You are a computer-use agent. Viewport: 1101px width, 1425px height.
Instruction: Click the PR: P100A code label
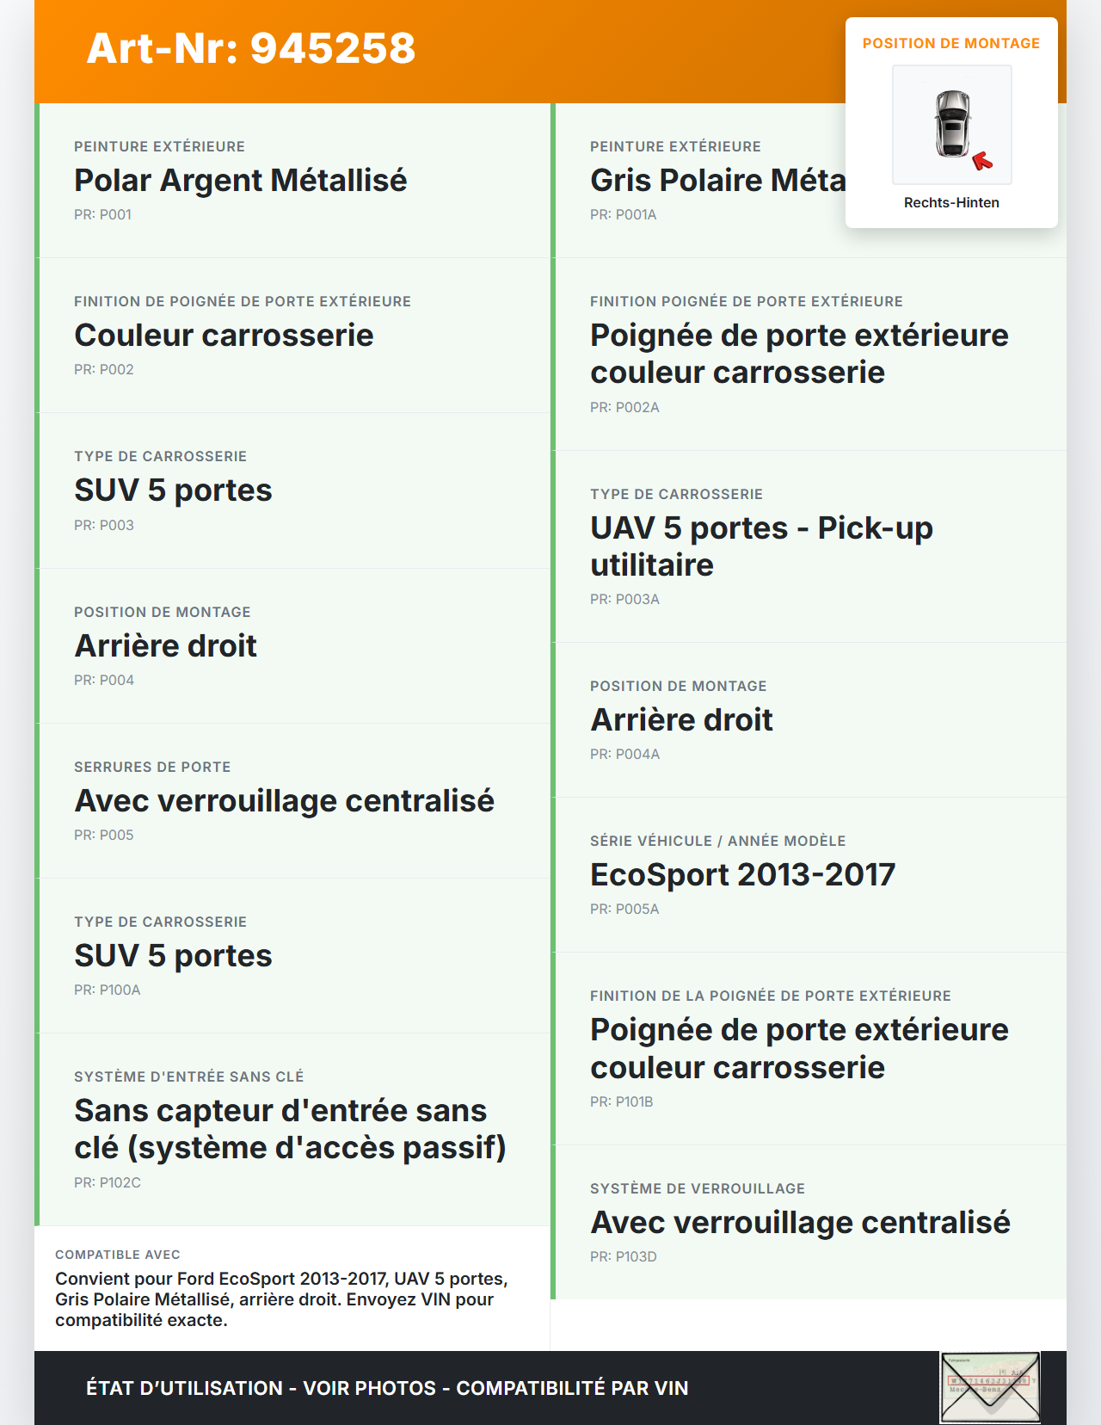point(108,990)
